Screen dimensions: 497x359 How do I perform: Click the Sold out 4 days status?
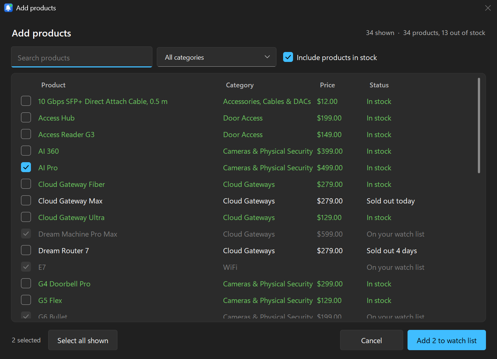392,251
